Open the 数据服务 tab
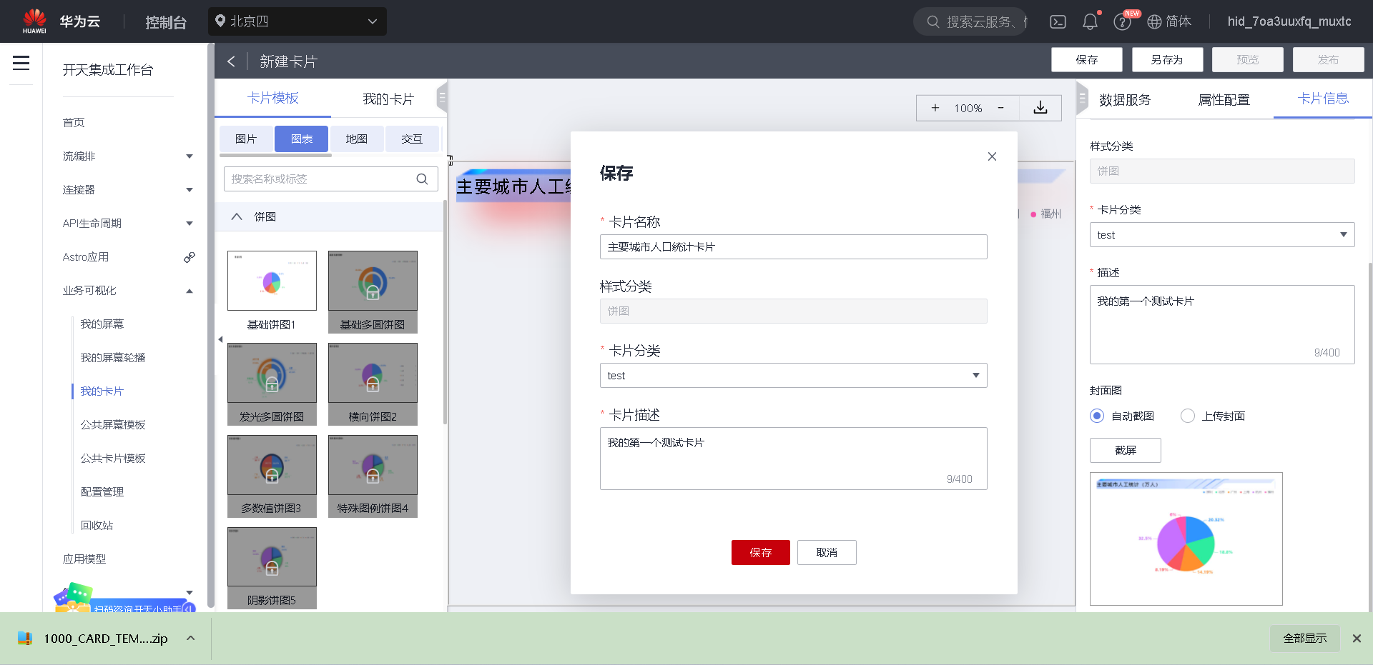Screen dimensions: 1373x665 pos(1125,100)
